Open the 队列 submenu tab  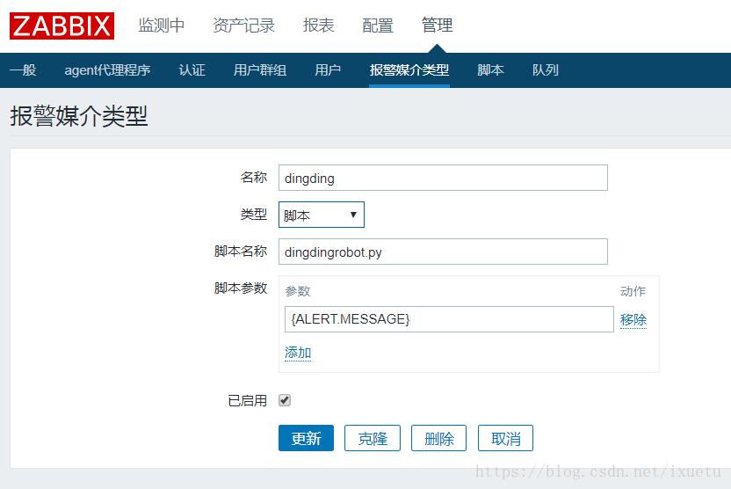(x=545, y=70)
